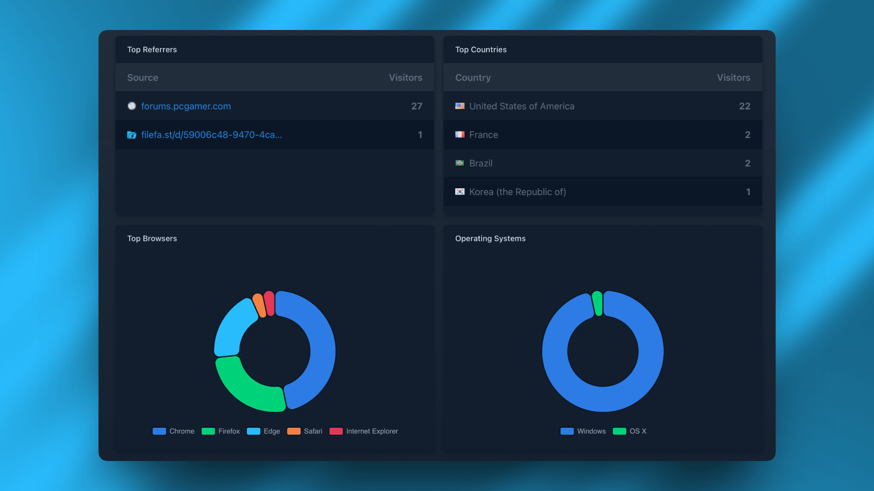The height and width of the screenshot is (491, 874).
Task: Open the forums.pcgamer.com referrer link
Action: pos(186,106)
